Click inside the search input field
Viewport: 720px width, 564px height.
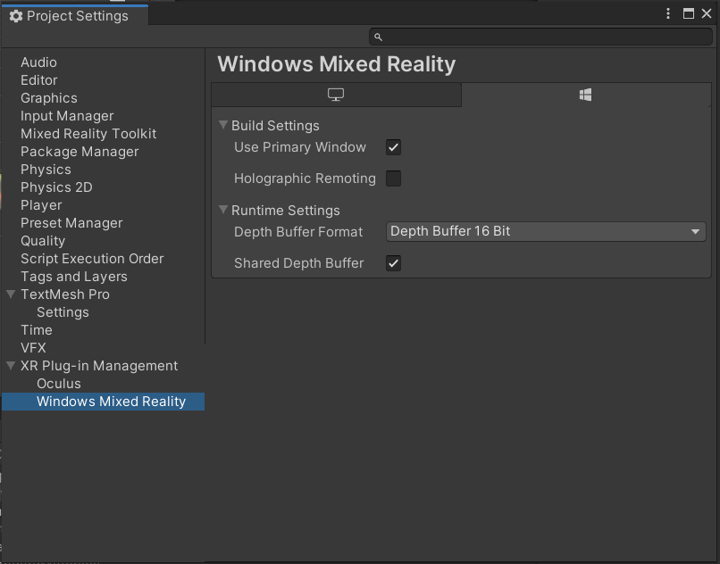[x=536, y=37]
